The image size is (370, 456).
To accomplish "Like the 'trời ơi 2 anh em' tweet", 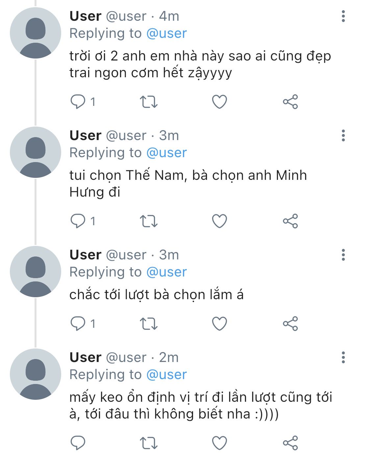I will 219,102.
